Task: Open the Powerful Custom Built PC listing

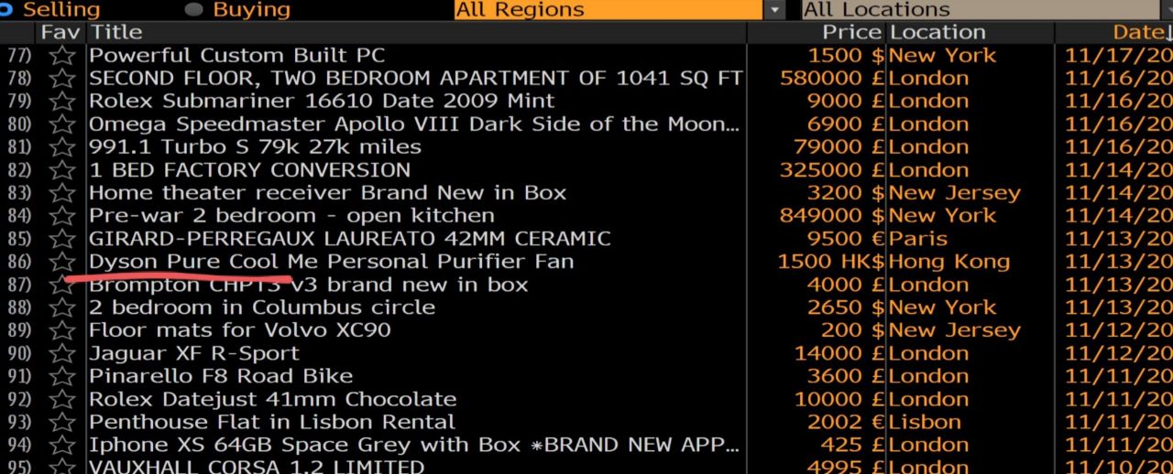Action: pos(236,56)
